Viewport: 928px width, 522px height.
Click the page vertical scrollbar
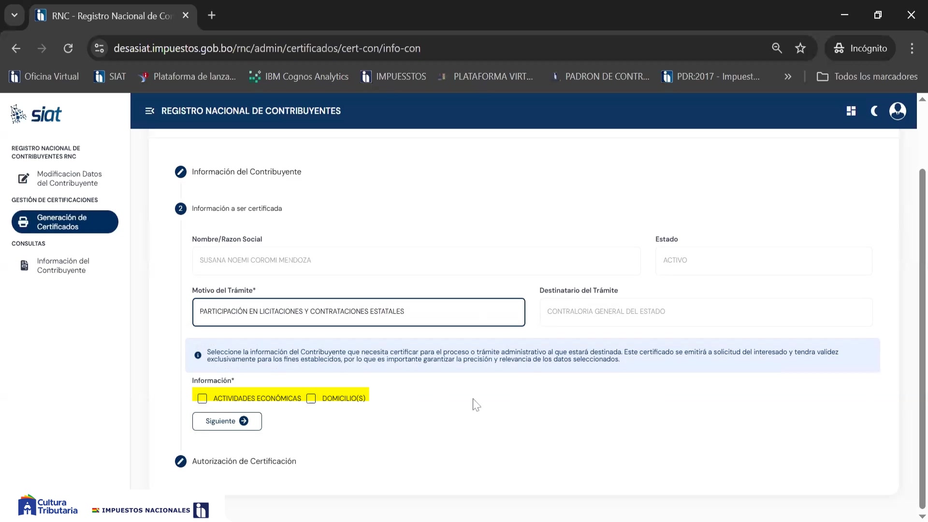click(x=922, y=338)
